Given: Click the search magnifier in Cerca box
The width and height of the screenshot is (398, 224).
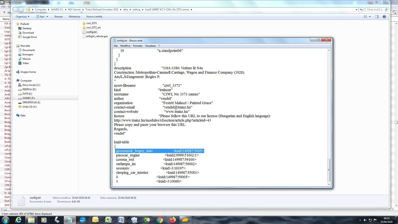Looking at the screenshot, I should [x=386, y=10].
